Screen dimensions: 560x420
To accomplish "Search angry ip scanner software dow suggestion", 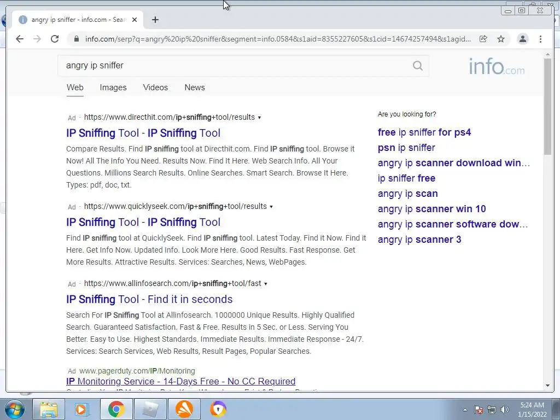I will (x=453, y=224).
